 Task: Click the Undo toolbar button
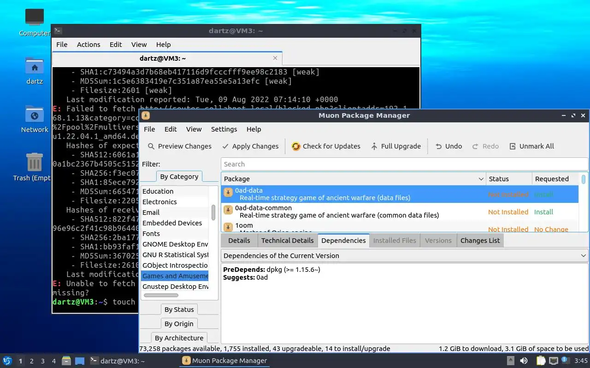(x=448, y=146)
